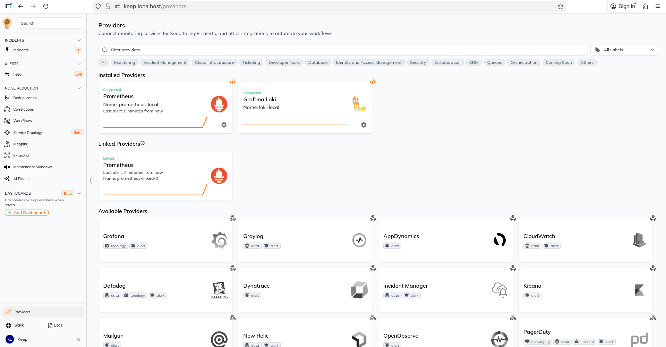The height and width of the screenshot is (347, 666).
Task: Open the Incident Manager provider card
Action: pyautogui.click(x=445, y=290)
